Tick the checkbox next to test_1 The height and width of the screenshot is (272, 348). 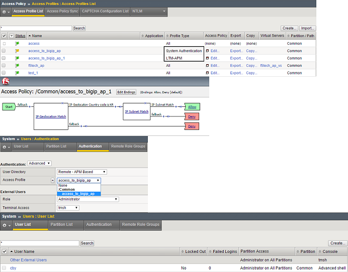(4, 73)
